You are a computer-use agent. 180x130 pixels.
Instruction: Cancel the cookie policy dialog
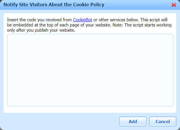click(163, 121)
